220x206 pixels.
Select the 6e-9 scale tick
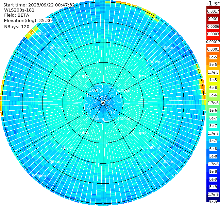[213, 179]
